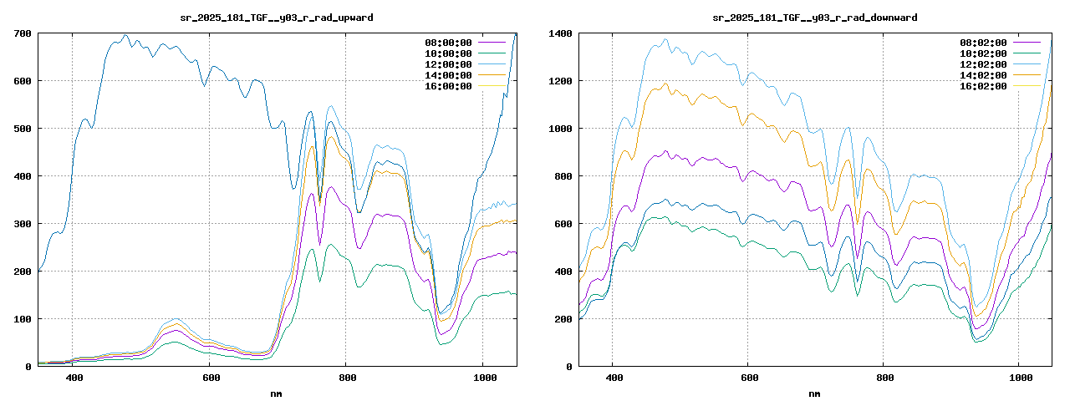This screenshot has width=1070, height=401.
Task: Click x-axis tick 600 on downward chart
Action: click(748, 378)
